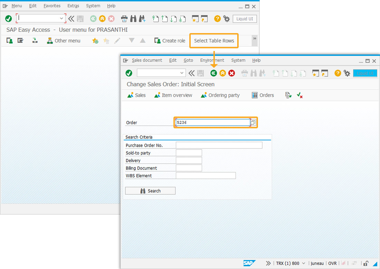Click orange Exit icon in Change Sales Order toolbar

222,73
